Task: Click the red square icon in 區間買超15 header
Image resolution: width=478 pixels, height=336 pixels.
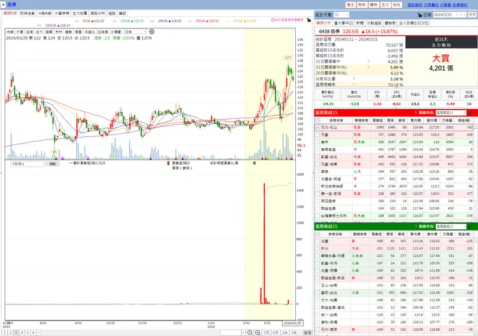Action: point(470,113)
